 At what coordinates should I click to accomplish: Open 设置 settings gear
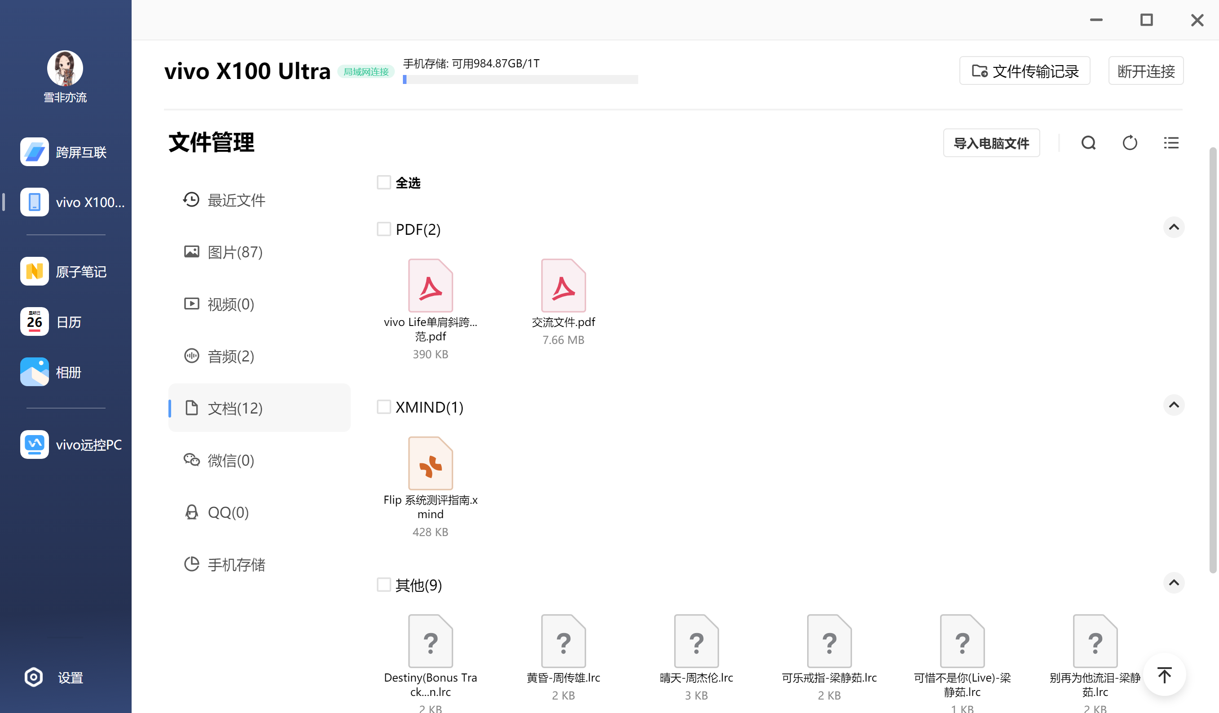pyautogui.click(x=34, y=677)
